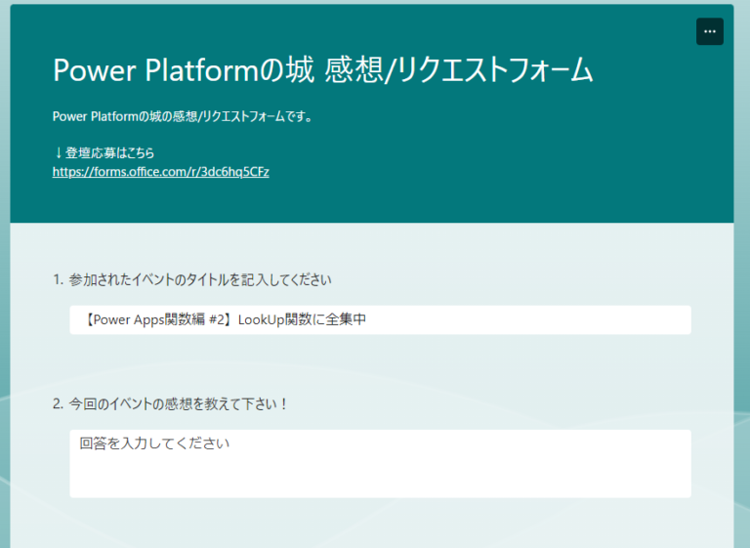
Task: Click description text ending with フォームです。
Action: pyautogui.click(x=182, y=117)
